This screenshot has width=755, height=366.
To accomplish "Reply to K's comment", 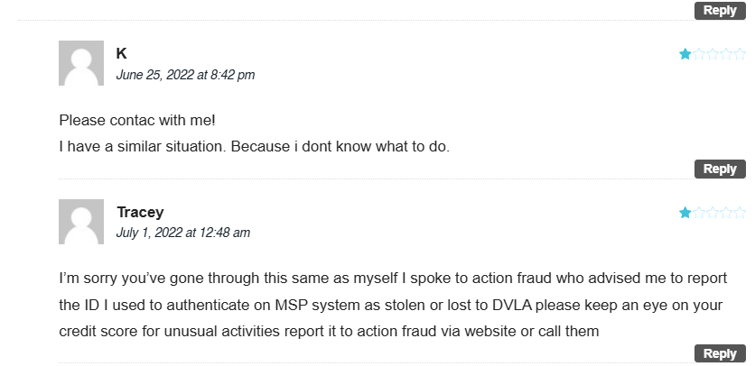I will tap(720, 169).
